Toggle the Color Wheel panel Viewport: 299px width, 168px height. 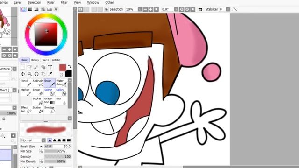tap(23, 9)
